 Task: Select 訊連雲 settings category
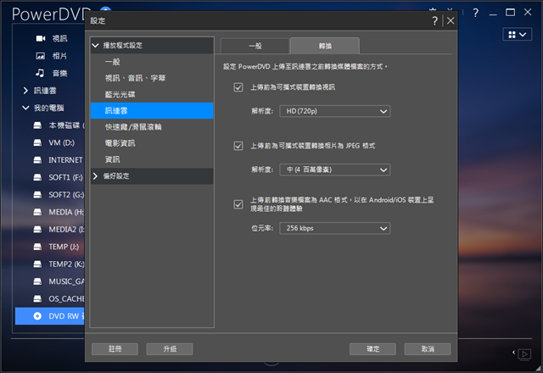[152, 111]
